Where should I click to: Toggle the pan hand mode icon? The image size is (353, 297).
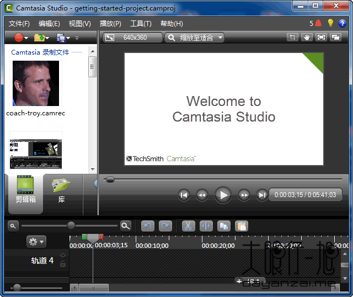tap(307, 37)
